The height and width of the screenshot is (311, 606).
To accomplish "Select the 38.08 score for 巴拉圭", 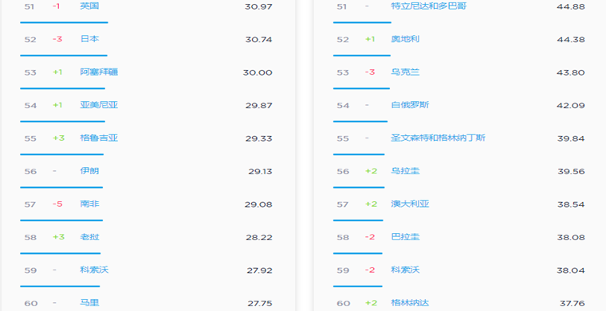I will click(571, 237).
